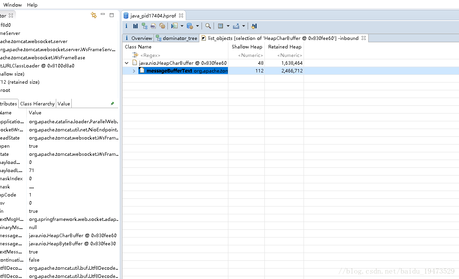Switch to the Class Hierarchy tab

[x=37, y=103]
